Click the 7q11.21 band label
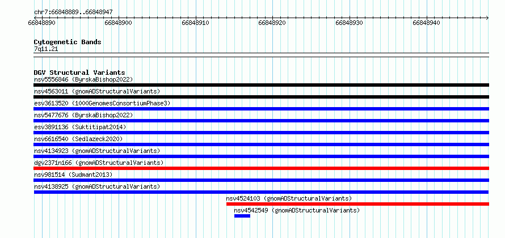The width and height of the screenshot is (505, 238). 46,49
